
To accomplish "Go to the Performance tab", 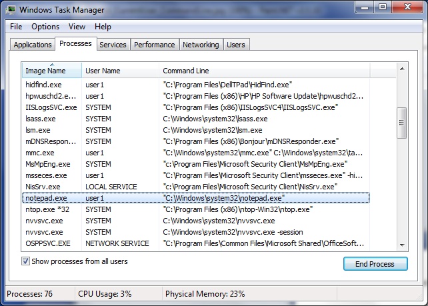I will tap(155, 45).
